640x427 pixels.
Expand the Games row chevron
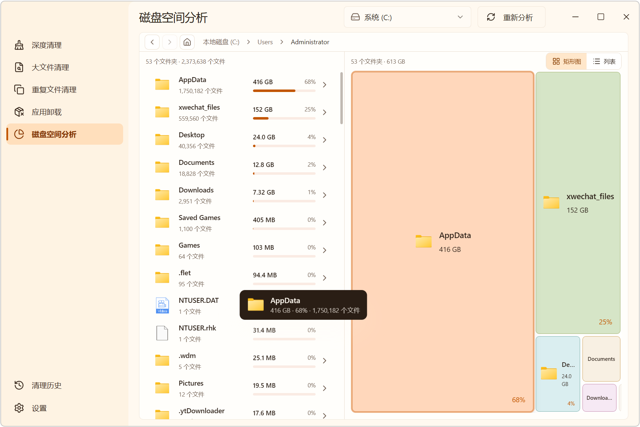324,250
